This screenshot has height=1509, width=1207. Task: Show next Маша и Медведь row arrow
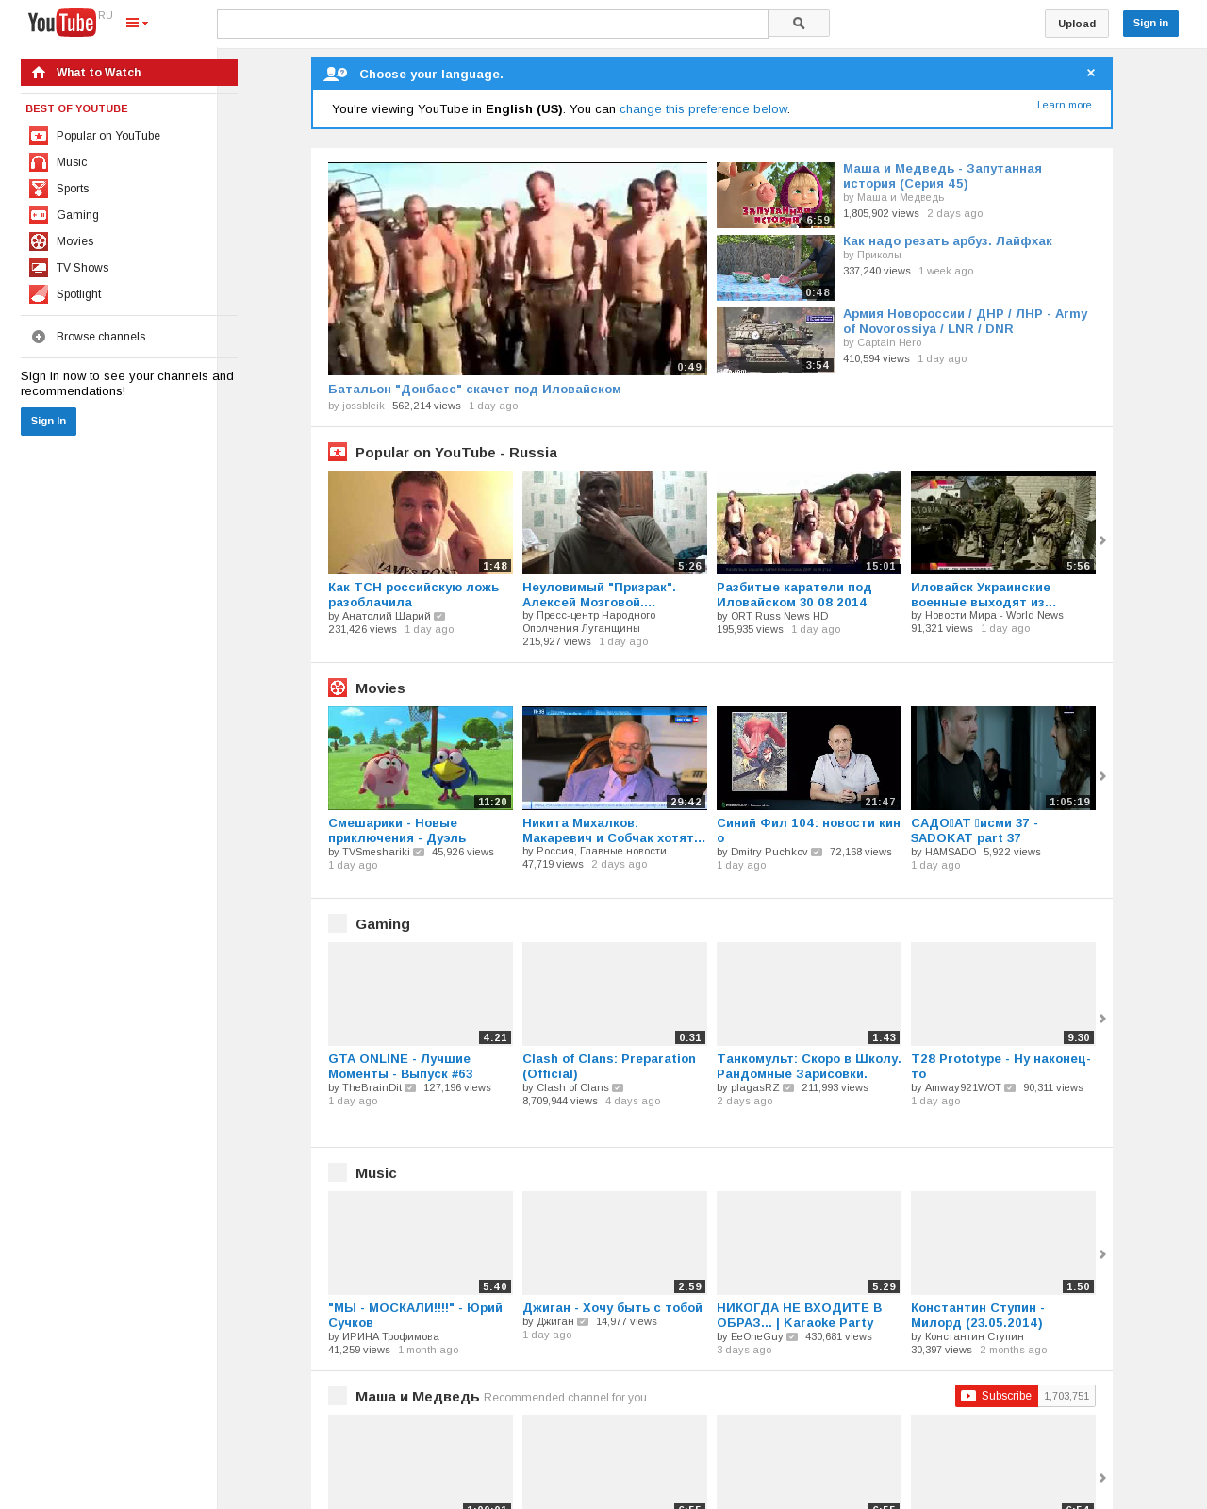click(x=1102, y=1478)
